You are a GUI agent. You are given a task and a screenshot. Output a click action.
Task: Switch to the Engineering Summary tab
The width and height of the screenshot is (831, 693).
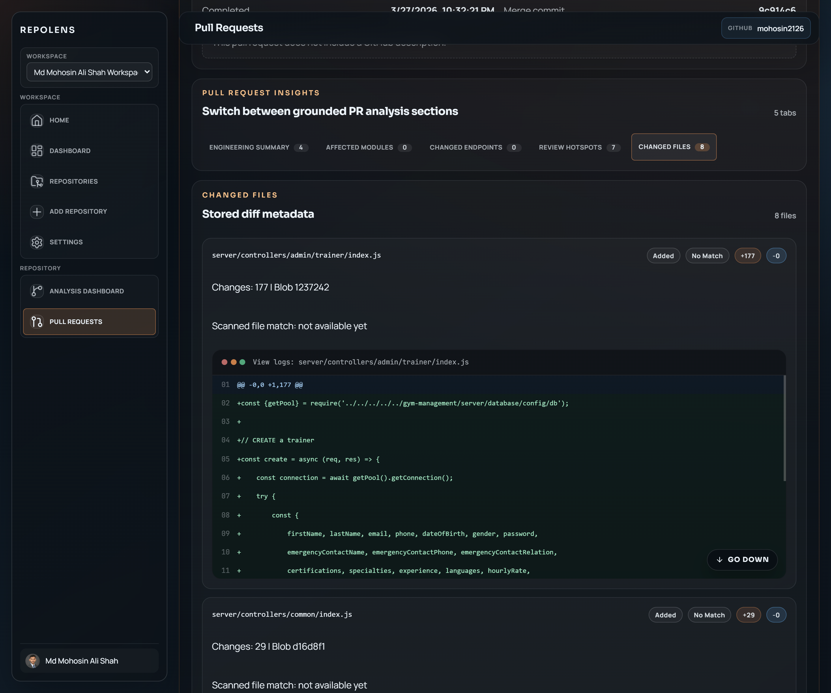tap(259, 147)
